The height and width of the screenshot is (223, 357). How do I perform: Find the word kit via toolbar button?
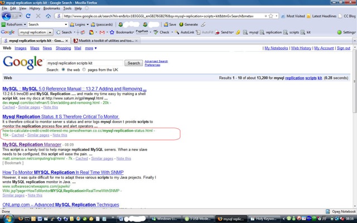(306, 32)
